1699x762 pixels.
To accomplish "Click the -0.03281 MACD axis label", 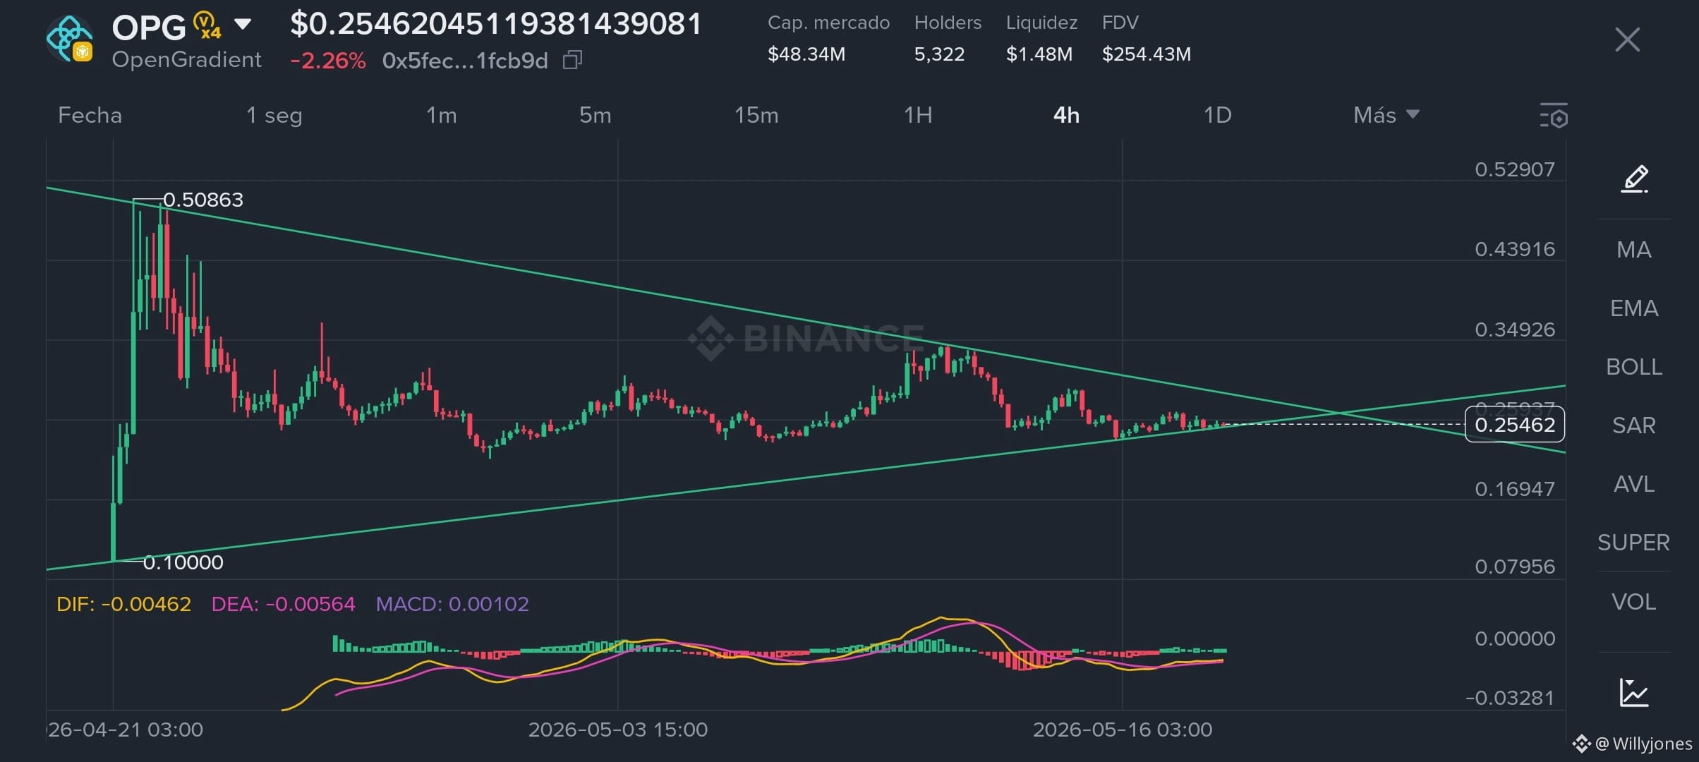I will pos(1510,698).
